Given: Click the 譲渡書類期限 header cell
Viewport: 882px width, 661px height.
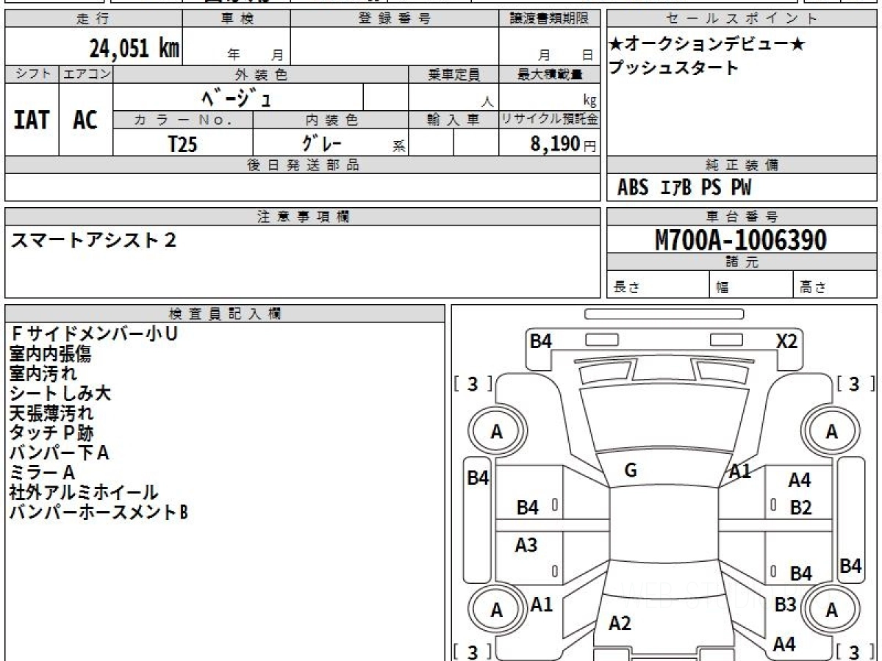Looking at the screenshot, I should [x=549, y=19].
